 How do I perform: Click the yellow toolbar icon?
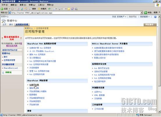[x=69, y=9]
